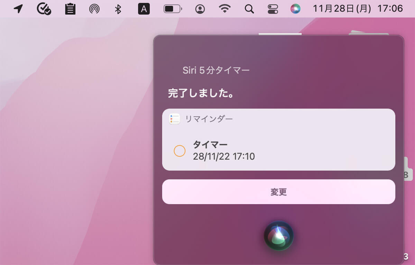Viewport: 415px width, 265px height.
Task: Open the Bluetooth menu
Action: [118, 9]
